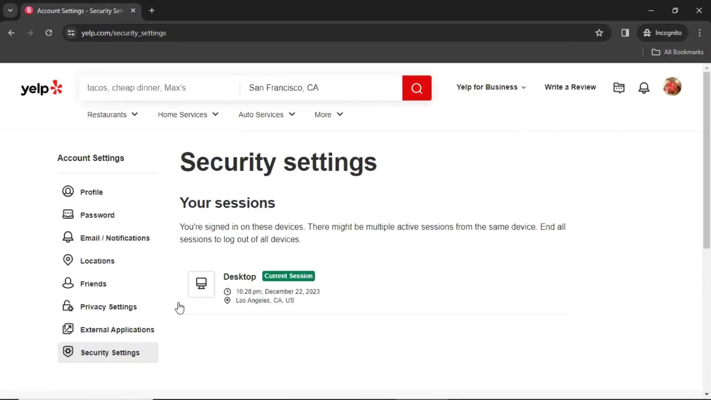Expand the Restaurants dropdown
The height and width of the screenshot is (400, 711).
(x=112, y=115)
